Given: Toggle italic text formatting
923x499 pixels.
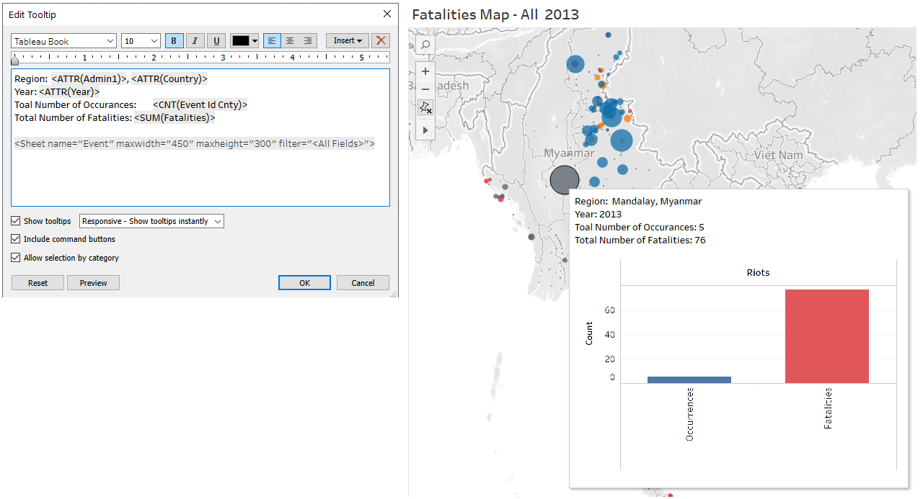Looking at the screenshot, I should 195,41.
